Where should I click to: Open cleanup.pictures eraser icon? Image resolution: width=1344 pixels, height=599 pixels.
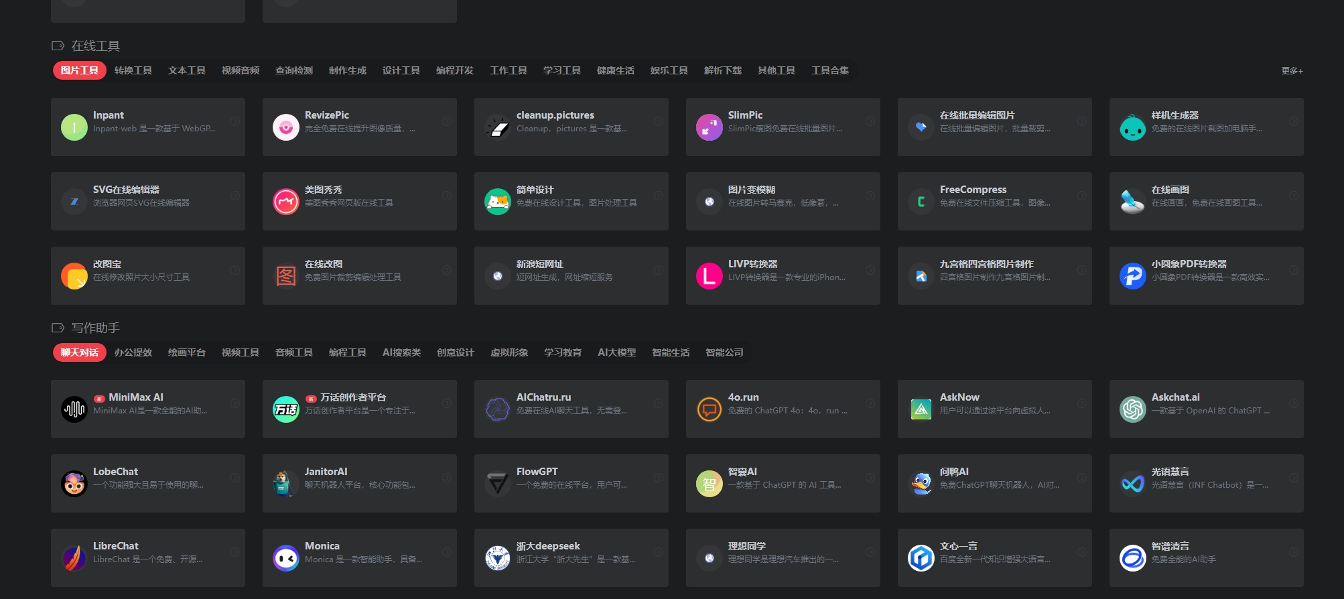pyautogui.click(x=498, y=127)
